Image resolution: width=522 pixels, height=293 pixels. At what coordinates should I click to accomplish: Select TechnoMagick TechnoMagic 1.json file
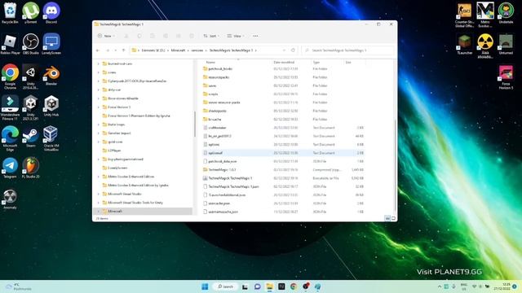coord(233,186)
